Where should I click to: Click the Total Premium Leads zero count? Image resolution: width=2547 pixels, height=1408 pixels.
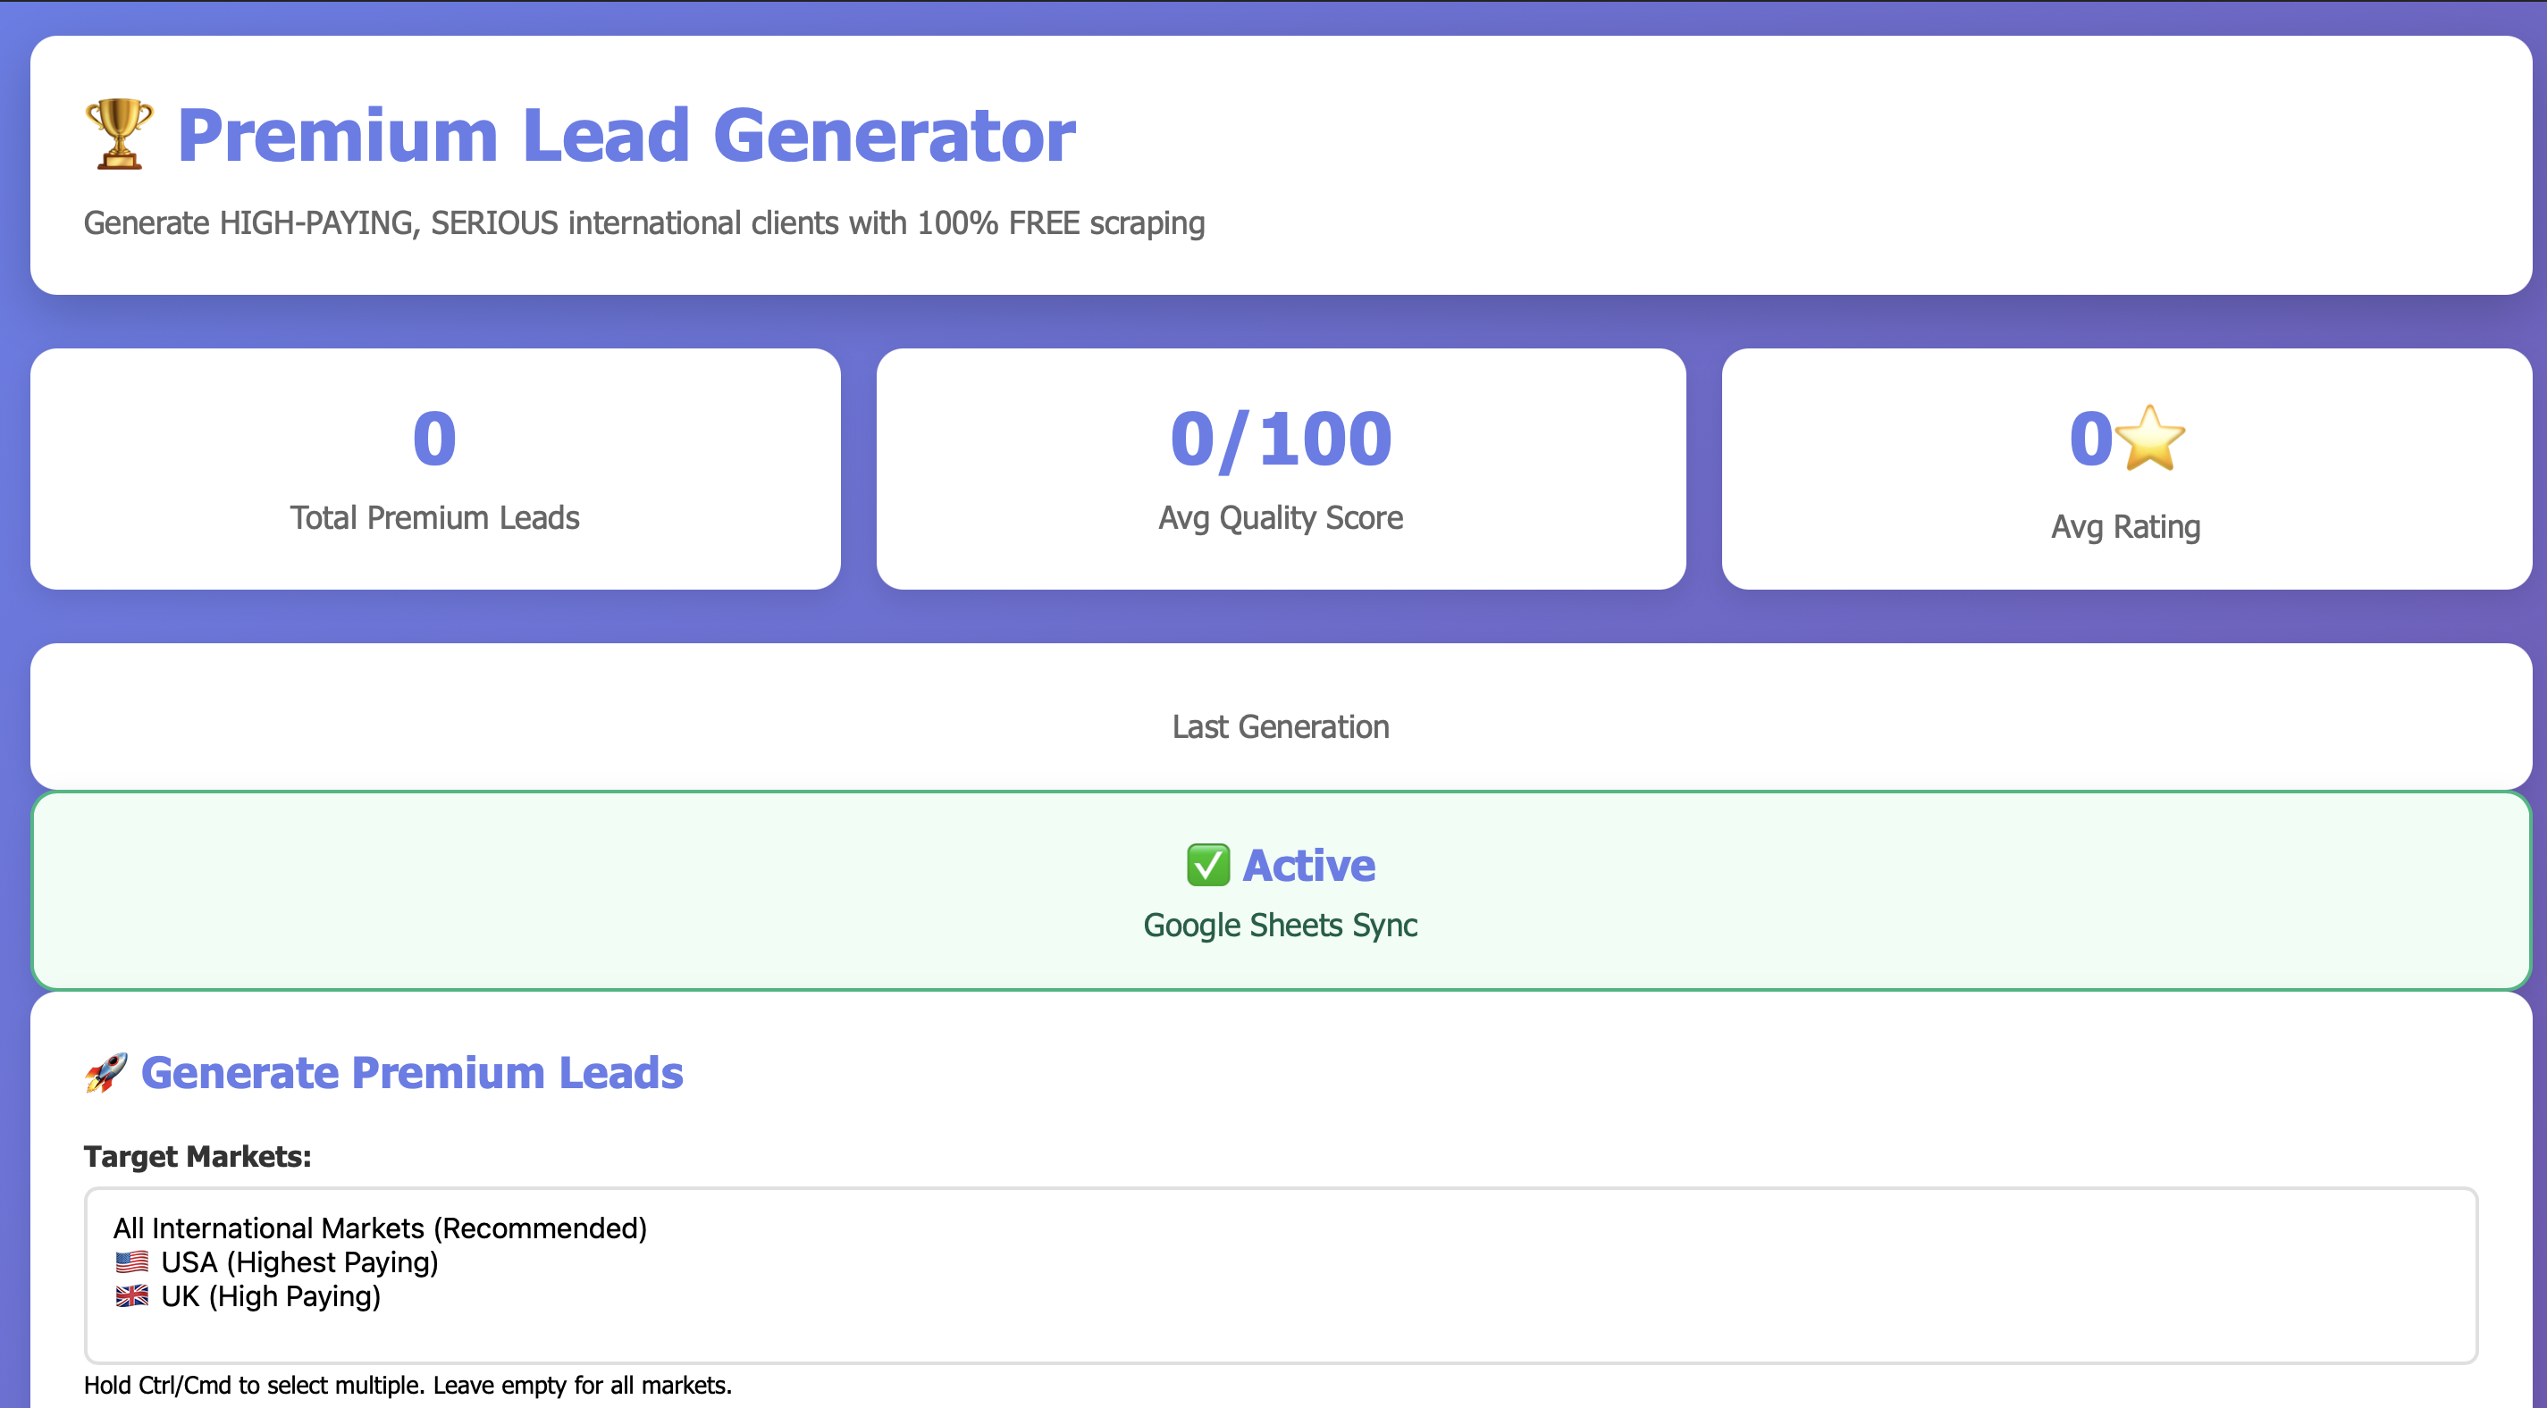pos(435,439)
